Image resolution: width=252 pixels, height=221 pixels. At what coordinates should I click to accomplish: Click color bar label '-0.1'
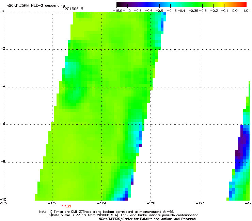tap(224, 11)
